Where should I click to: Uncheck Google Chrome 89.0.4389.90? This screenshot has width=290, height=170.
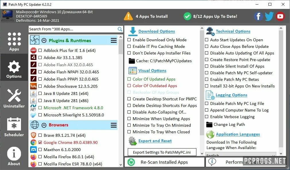(40, 142)
